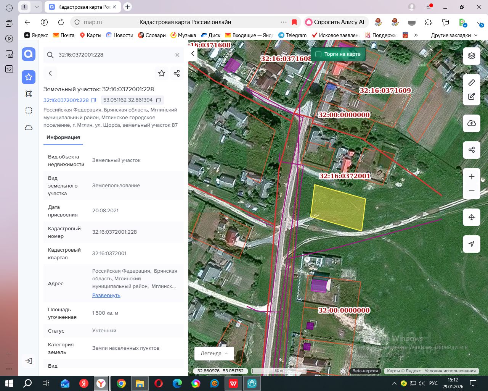The width and height of the screenshot is (488, 391).
Task: Copy the cadastral number 32:16:0372001:228
Action: pos(93,100)
